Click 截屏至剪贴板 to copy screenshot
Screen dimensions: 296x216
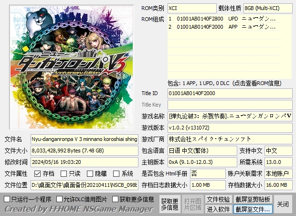[253, 199]
